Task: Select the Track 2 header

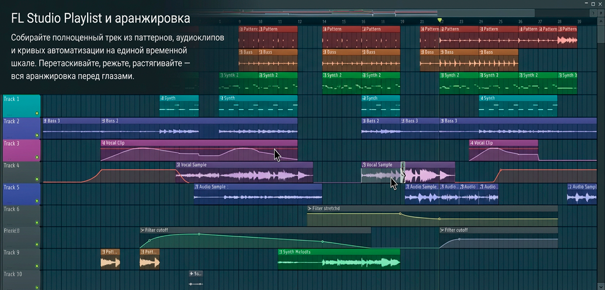Action: tap(22, 128)
